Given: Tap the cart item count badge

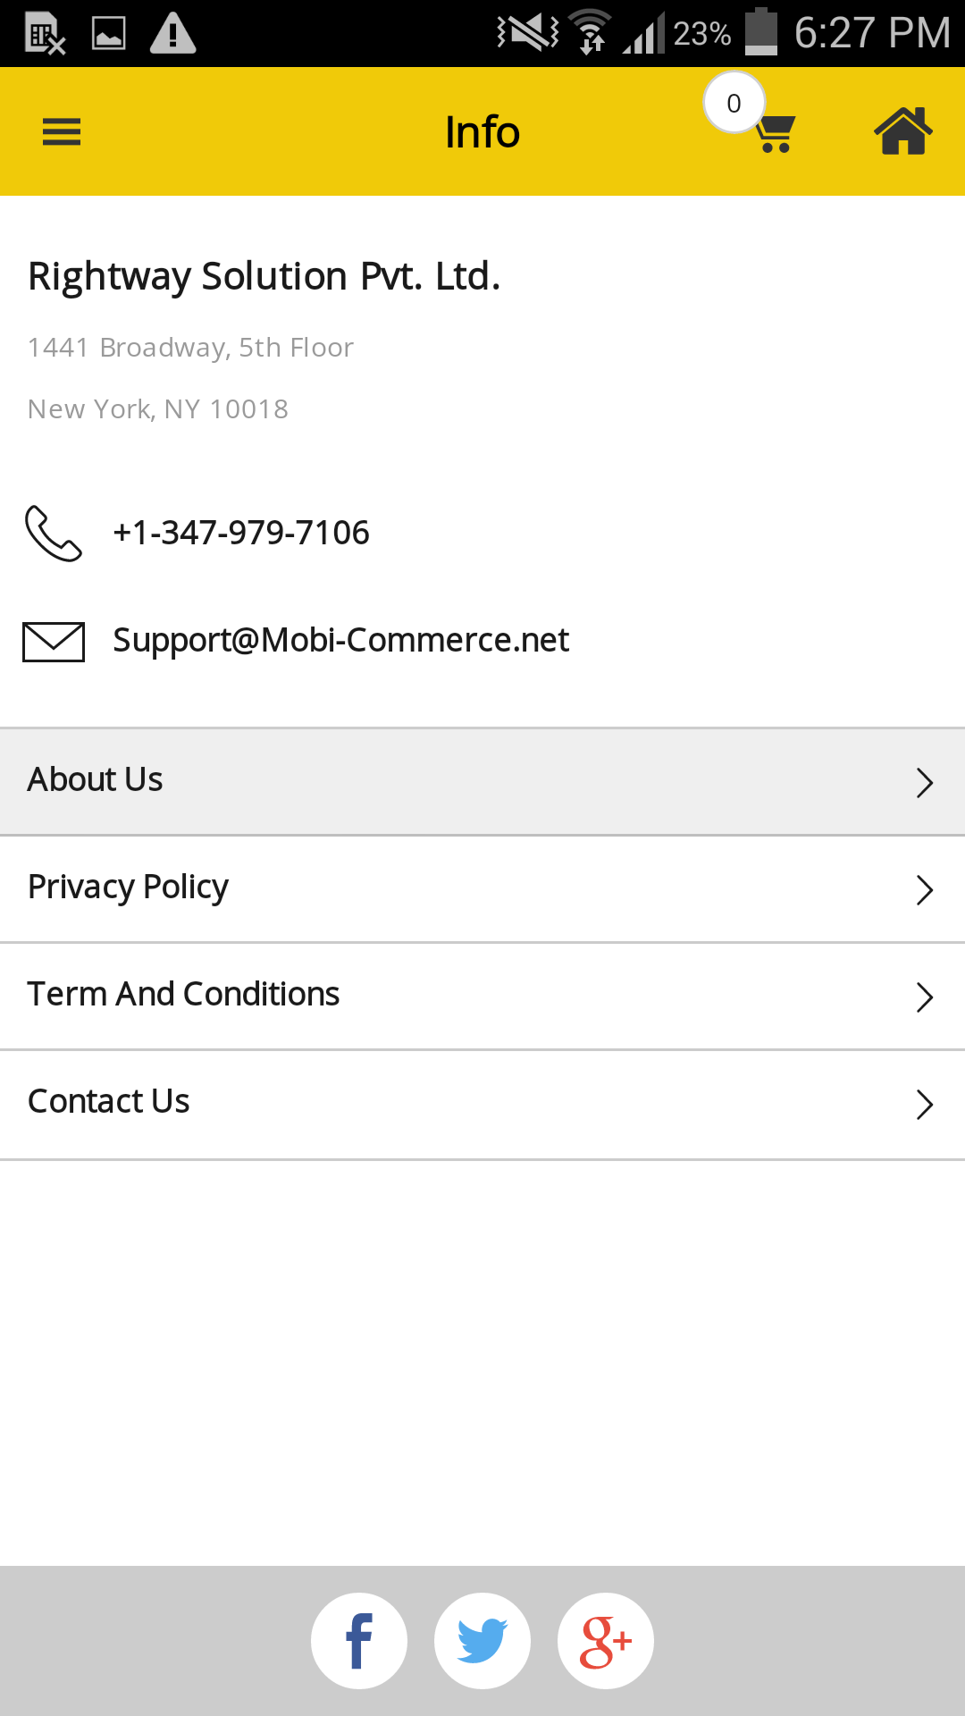Looking at the screenshot, I should (734, 103).
